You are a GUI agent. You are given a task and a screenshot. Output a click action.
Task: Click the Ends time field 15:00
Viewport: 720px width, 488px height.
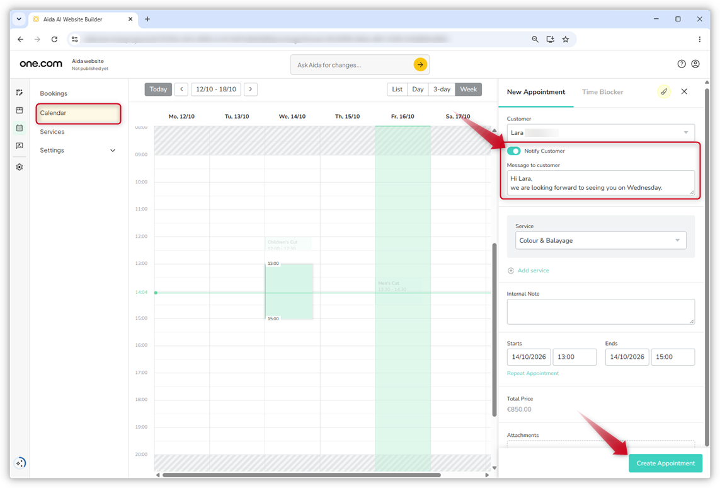pos(673,357)
